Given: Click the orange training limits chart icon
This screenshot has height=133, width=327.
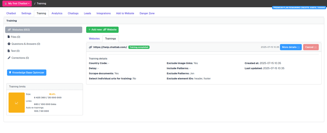Looking at the screenshot, I should pos(17,103).
